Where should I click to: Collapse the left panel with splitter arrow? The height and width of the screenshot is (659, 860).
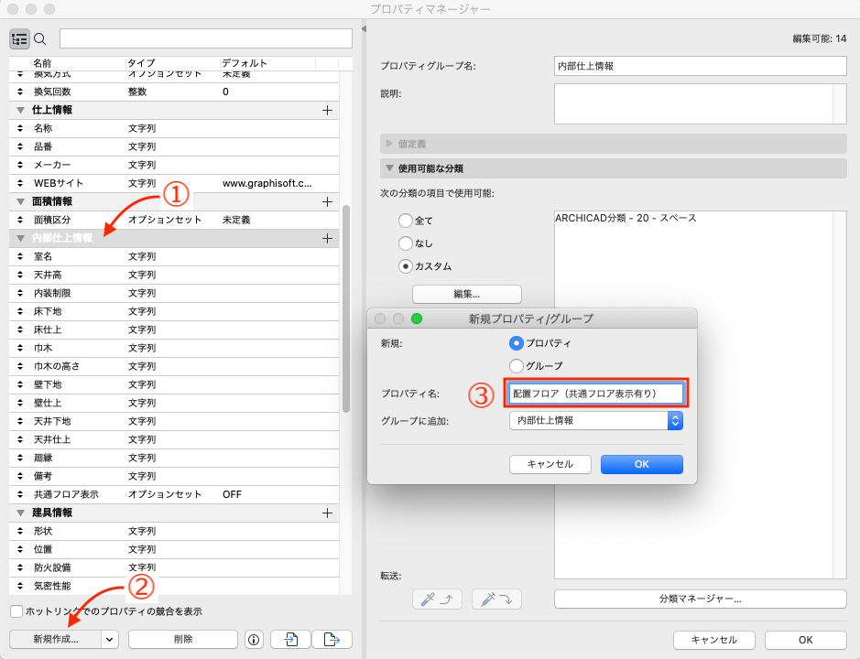[364, 28]
